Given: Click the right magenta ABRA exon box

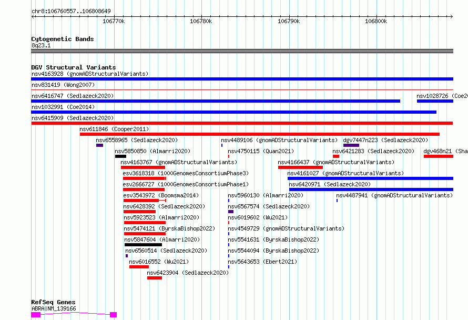Looking at the screenshot, I should 113,315.
